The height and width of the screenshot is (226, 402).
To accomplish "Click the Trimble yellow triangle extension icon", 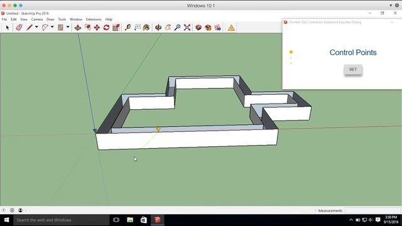I will (231, 28).
